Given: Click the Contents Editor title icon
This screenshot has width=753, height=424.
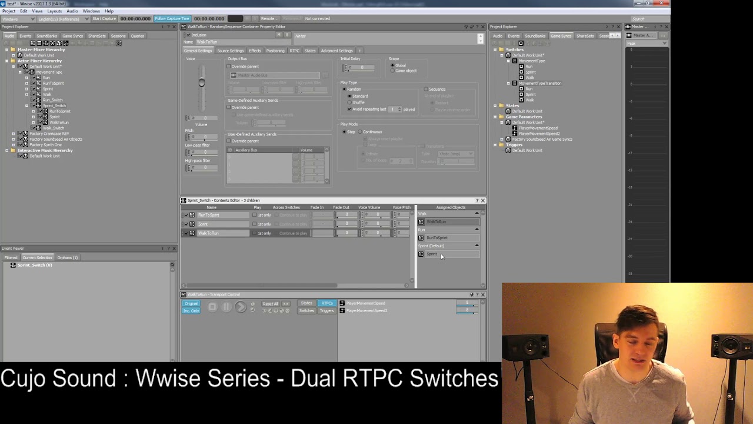Looking at the screenshot, I should pyautogui.click(x=184, y=200).
